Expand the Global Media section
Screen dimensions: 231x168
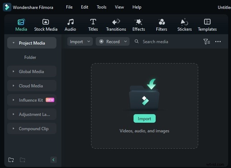tap(14, 71)
